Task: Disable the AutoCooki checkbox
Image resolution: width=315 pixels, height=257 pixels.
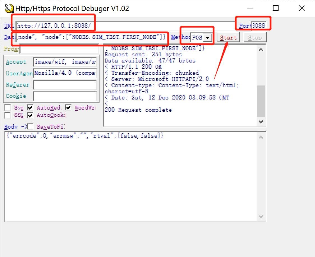Action: [x=30, y=115]
